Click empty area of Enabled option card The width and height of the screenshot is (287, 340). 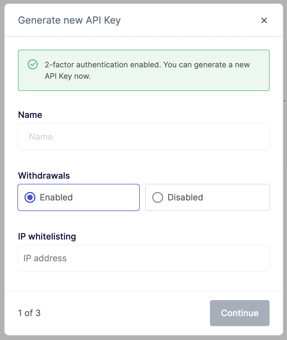pyautogui.click(x=109, y=197)
